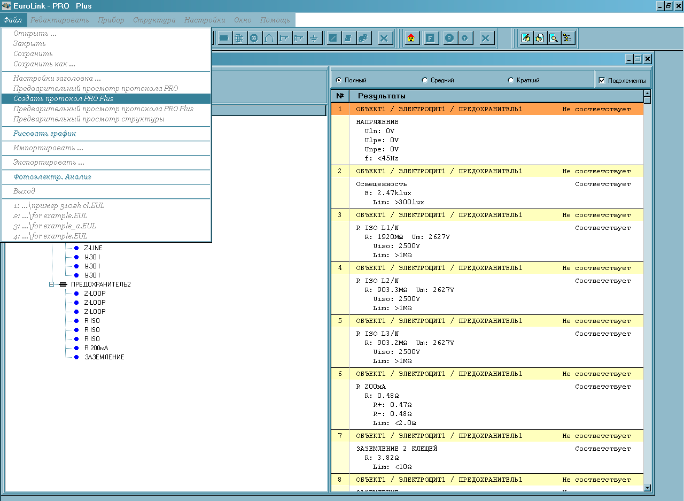Toggle the Подэлементы checkbox

pyautogui.click(x=602, y=81)
